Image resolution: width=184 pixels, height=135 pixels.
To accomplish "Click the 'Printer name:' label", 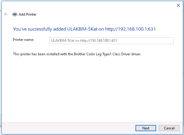I will tap(24, 40).
